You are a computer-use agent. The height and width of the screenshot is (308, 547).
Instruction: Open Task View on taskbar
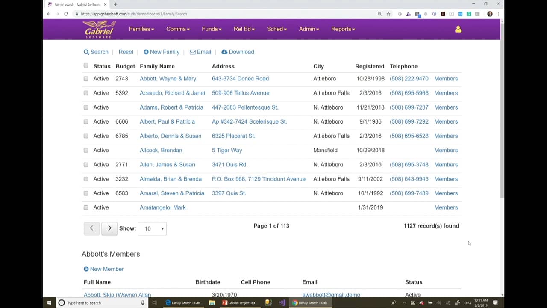pos(155,302)
